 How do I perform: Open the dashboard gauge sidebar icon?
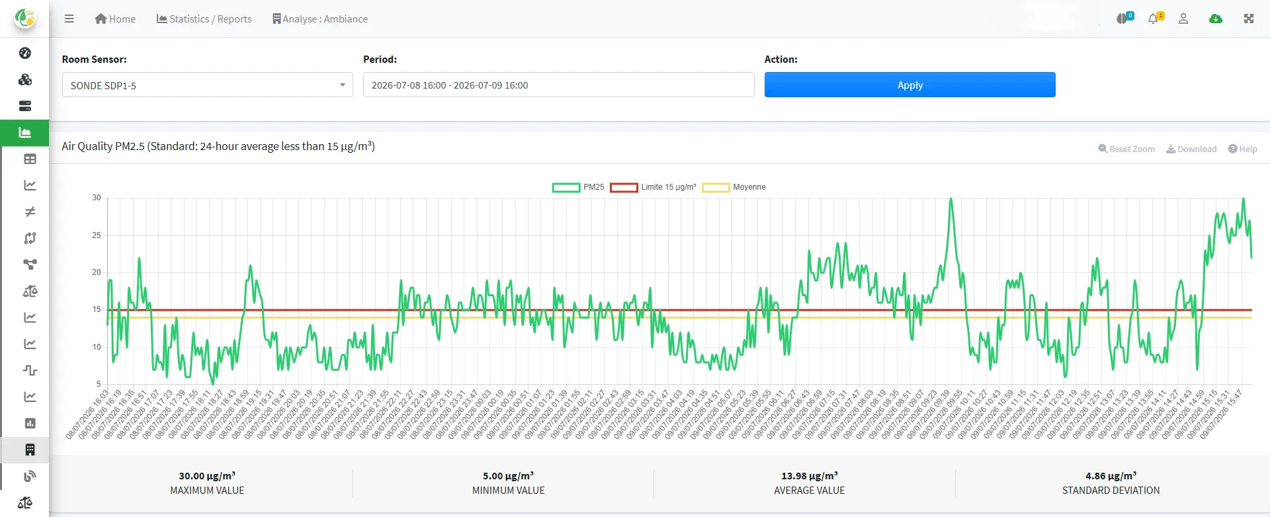(x=25, y=53)
